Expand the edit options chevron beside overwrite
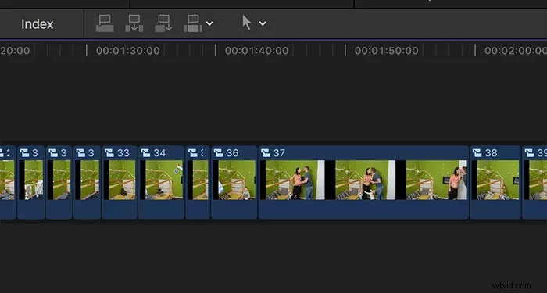 tap(209, 23)
